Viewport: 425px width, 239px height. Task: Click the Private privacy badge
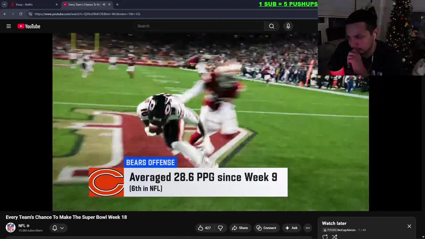330,230
